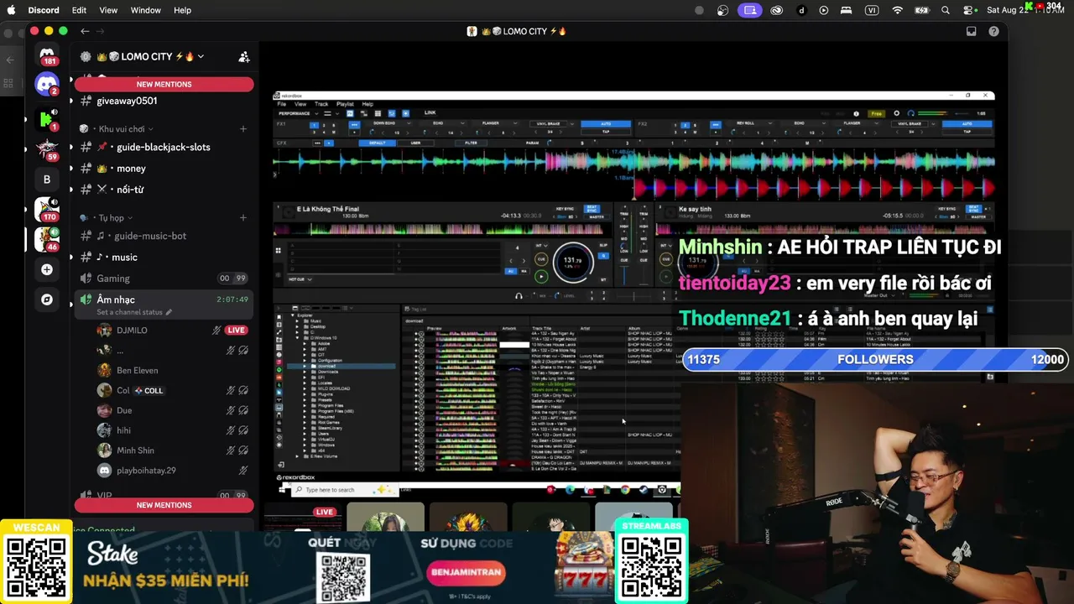Click Windows Start button in stream

point(282,490)
